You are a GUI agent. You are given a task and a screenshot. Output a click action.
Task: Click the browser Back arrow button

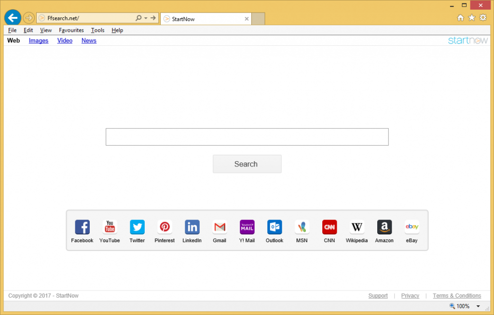[x=13, y=18]
